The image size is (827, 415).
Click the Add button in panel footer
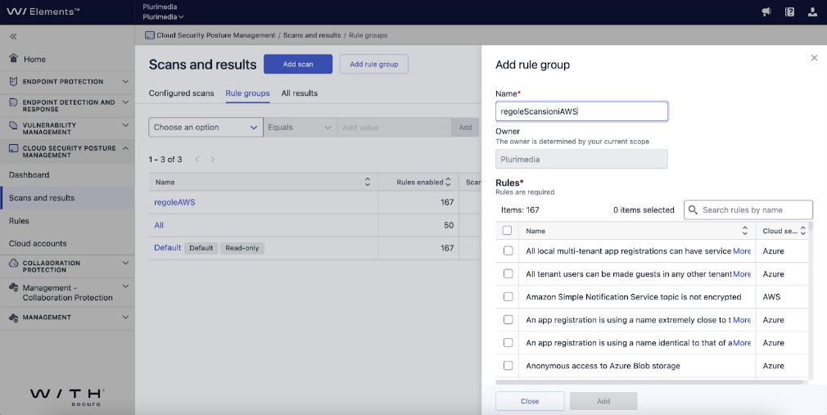click(x=603, y=401)
